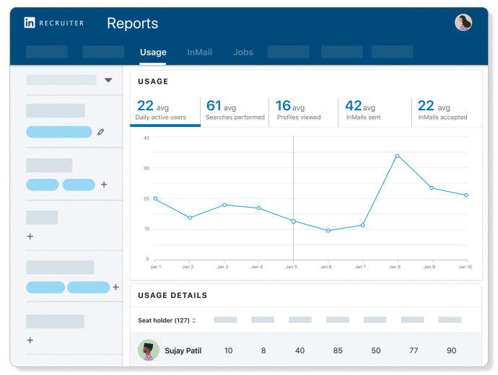Sort by Seat holder (127) column

pos(167,320)
